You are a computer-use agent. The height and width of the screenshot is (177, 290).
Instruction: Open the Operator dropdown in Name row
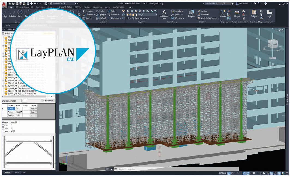[36, 108]
